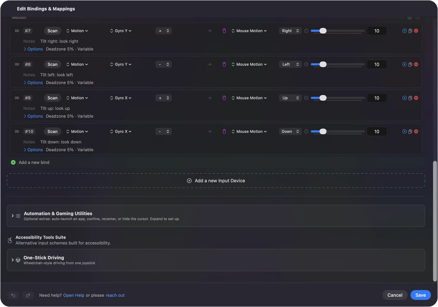Click the add (plus) icon on bind #8
This screenshot has width=438, height=307.
point(405,64)
